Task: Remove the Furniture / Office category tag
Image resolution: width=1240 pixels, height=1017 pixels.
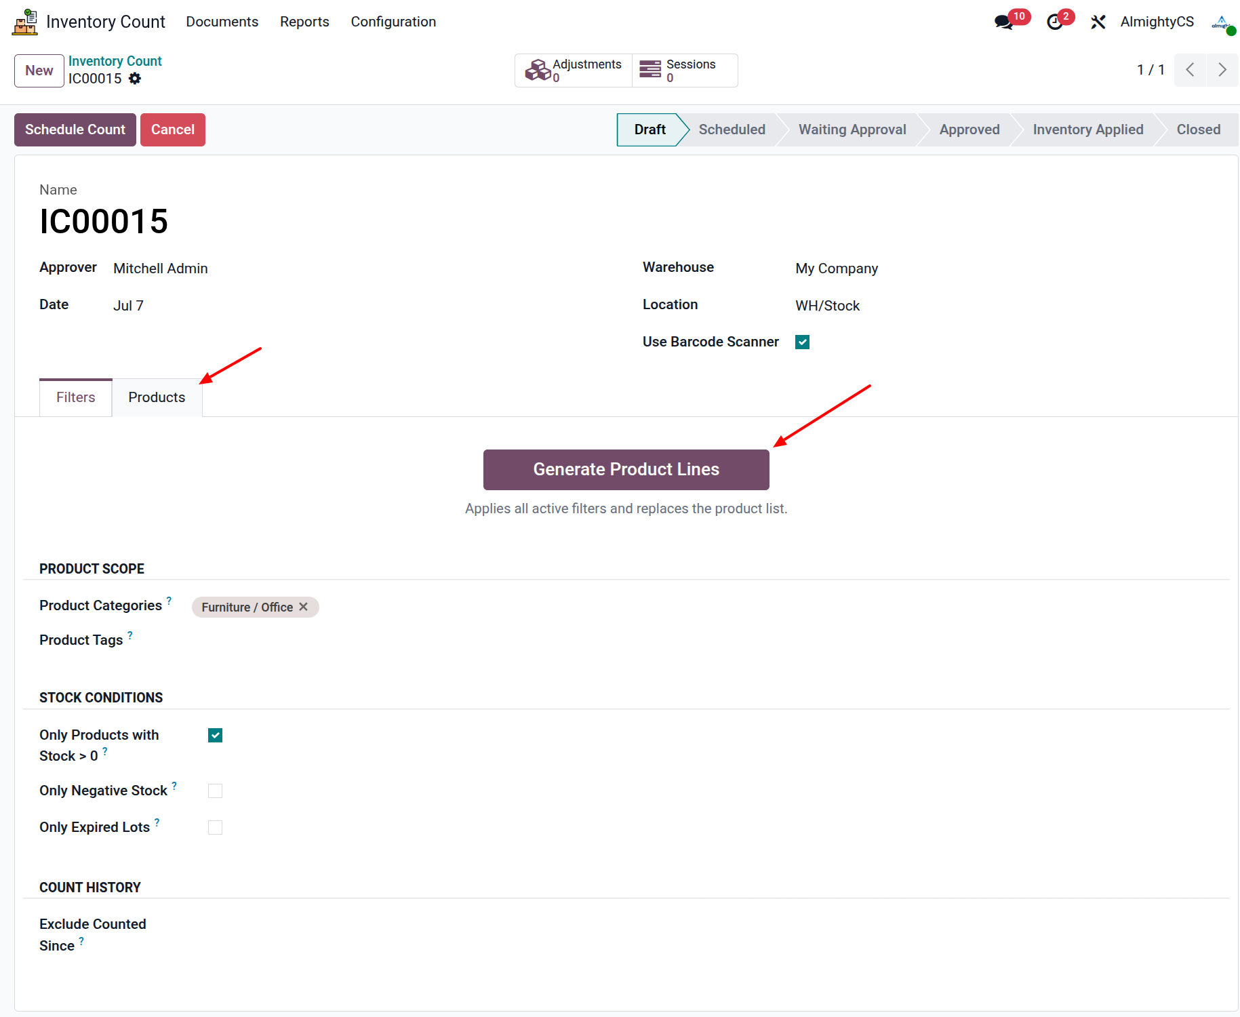Action: (x=304, y=607)
